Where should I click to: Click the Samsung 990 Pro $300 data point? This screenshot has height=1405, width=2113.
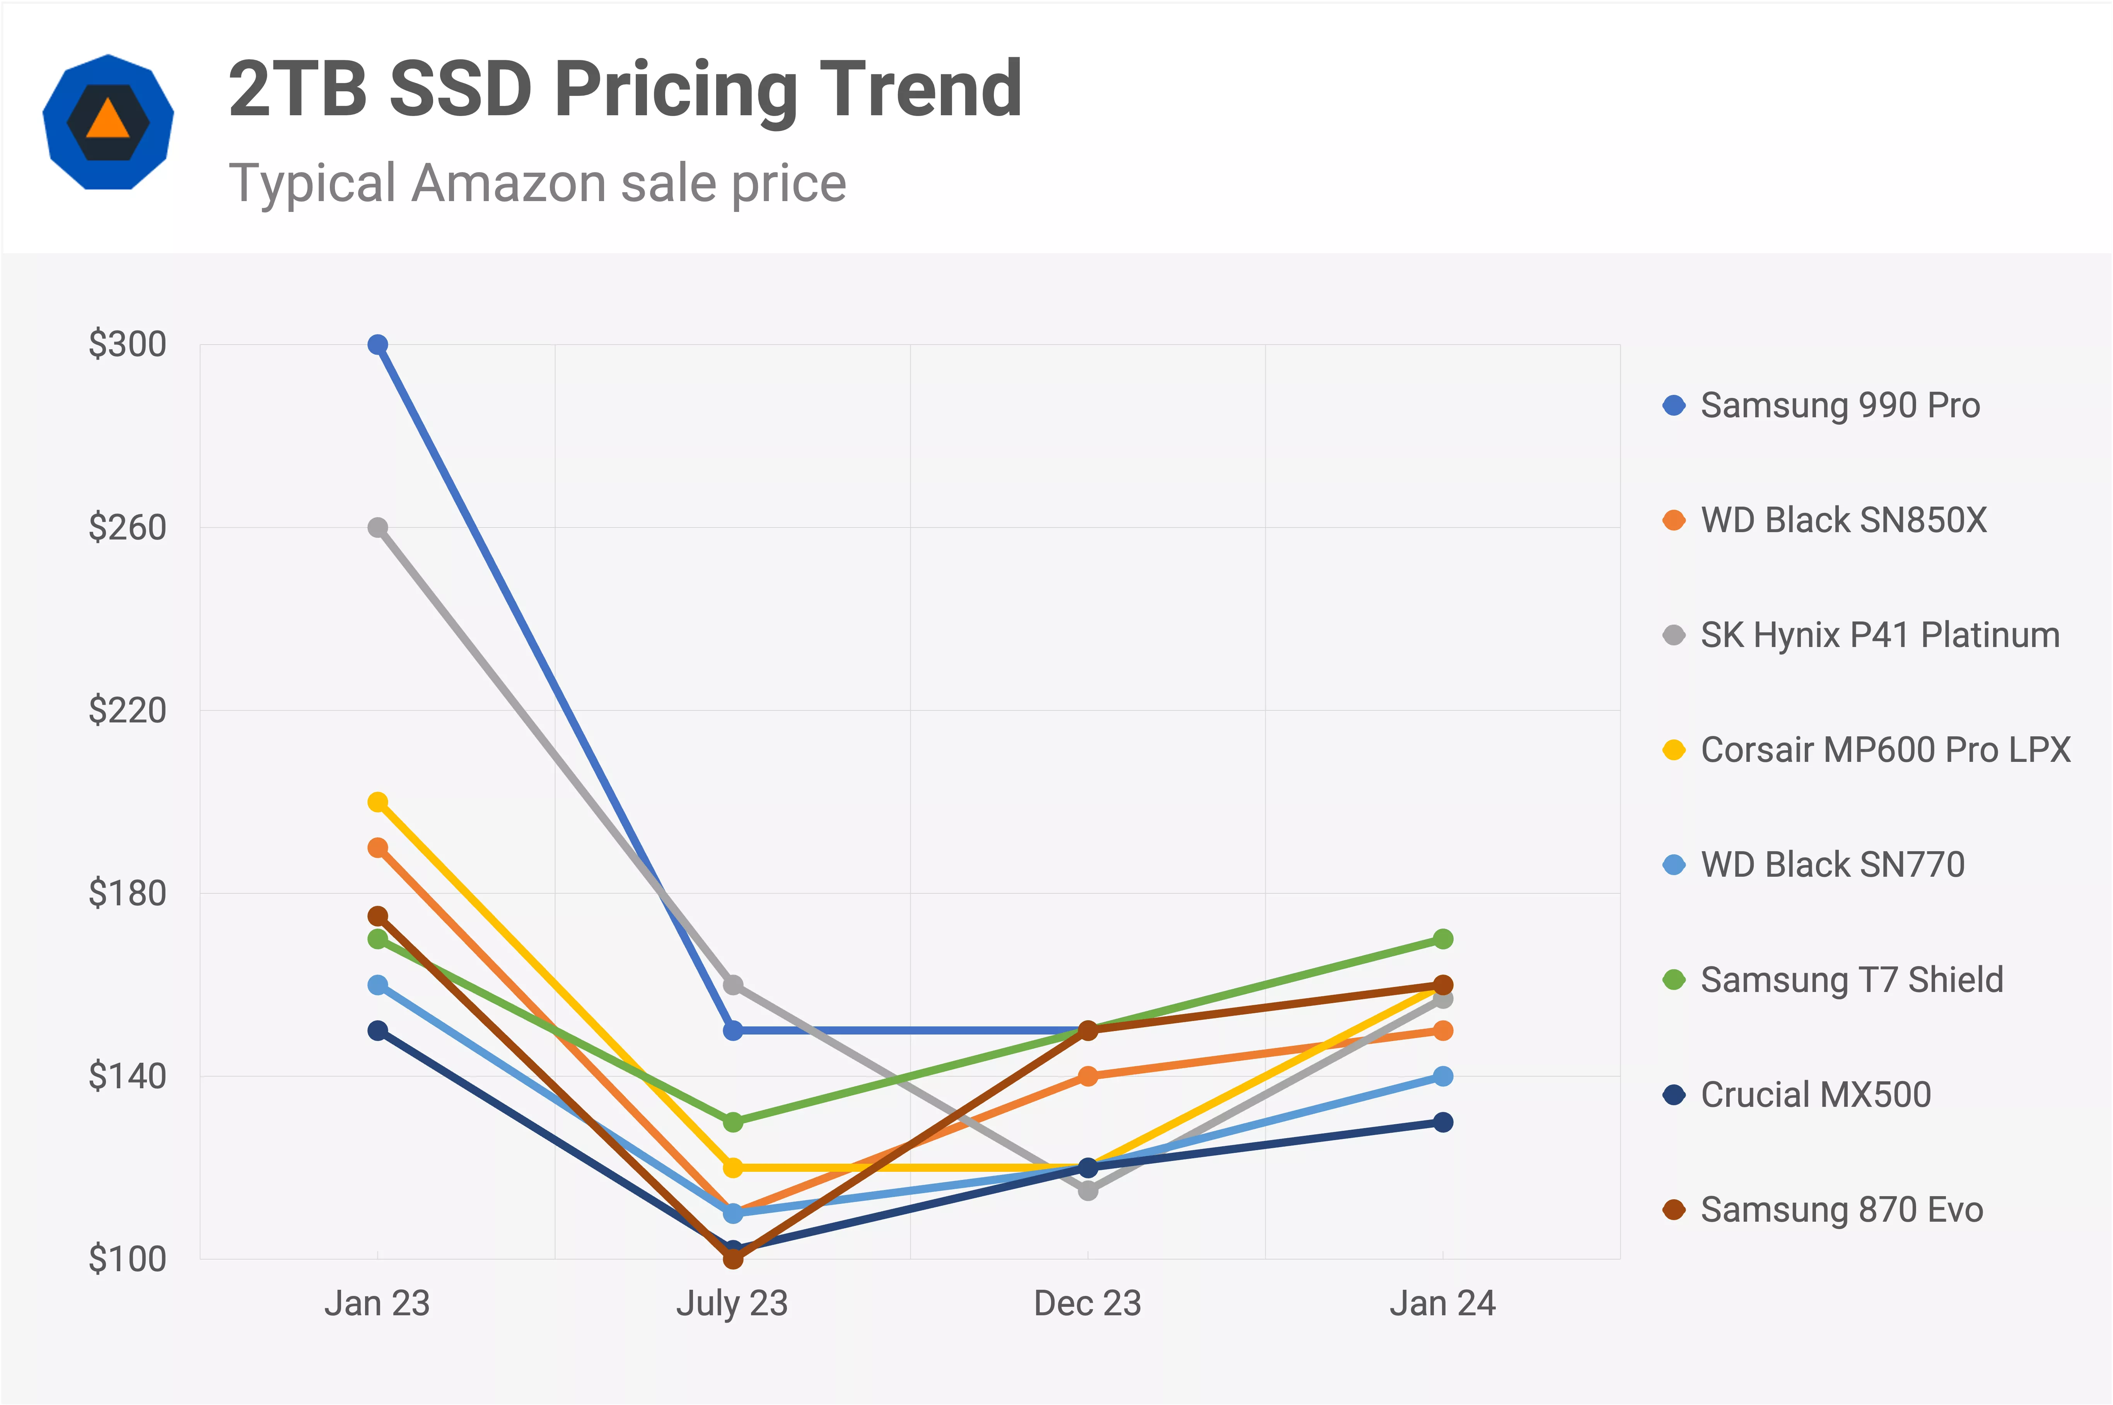tap(378, 345)
